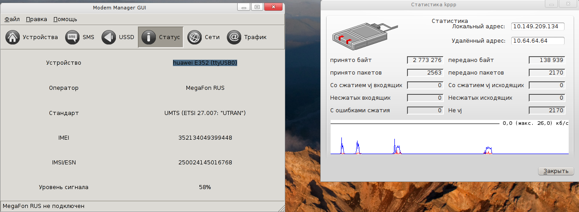This screenshot has height=212, width=579.
Task: Click the 58% signal level value
Action: [x=205, y=187]
